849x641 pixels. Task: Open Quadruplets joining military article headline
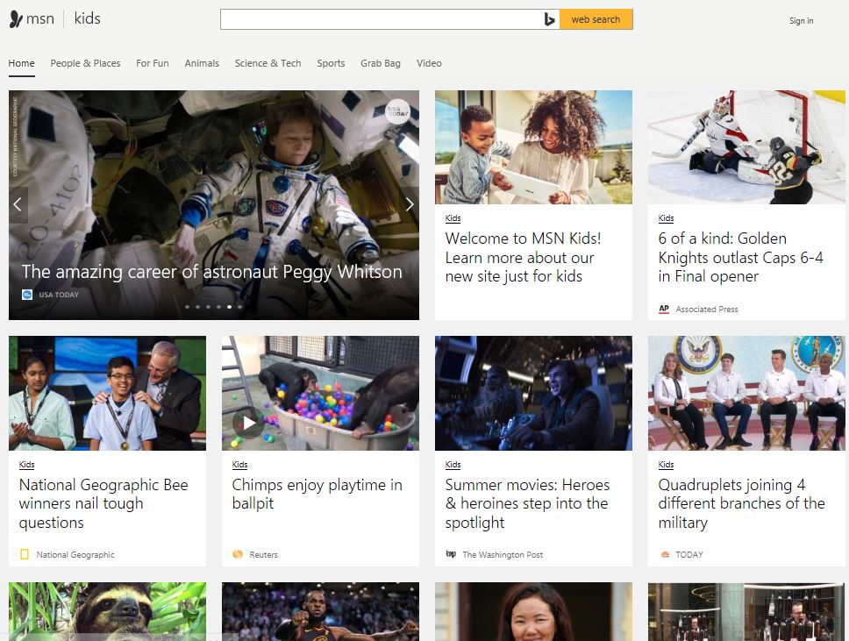741,503
